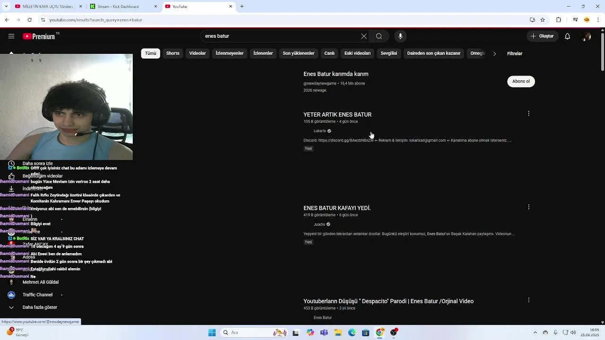Image resolution: width=605 pixels, height=340 pixels.
Task: Open the Oluştur create menu
Action: pos(542,36)
